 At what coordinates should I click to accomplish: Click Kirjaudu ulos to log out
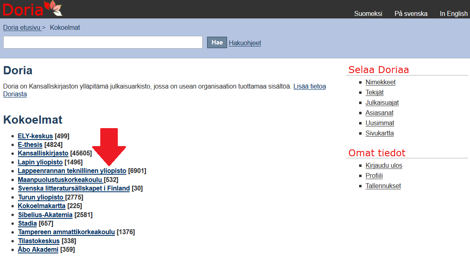pyautogui.click(x=384, y=166)
